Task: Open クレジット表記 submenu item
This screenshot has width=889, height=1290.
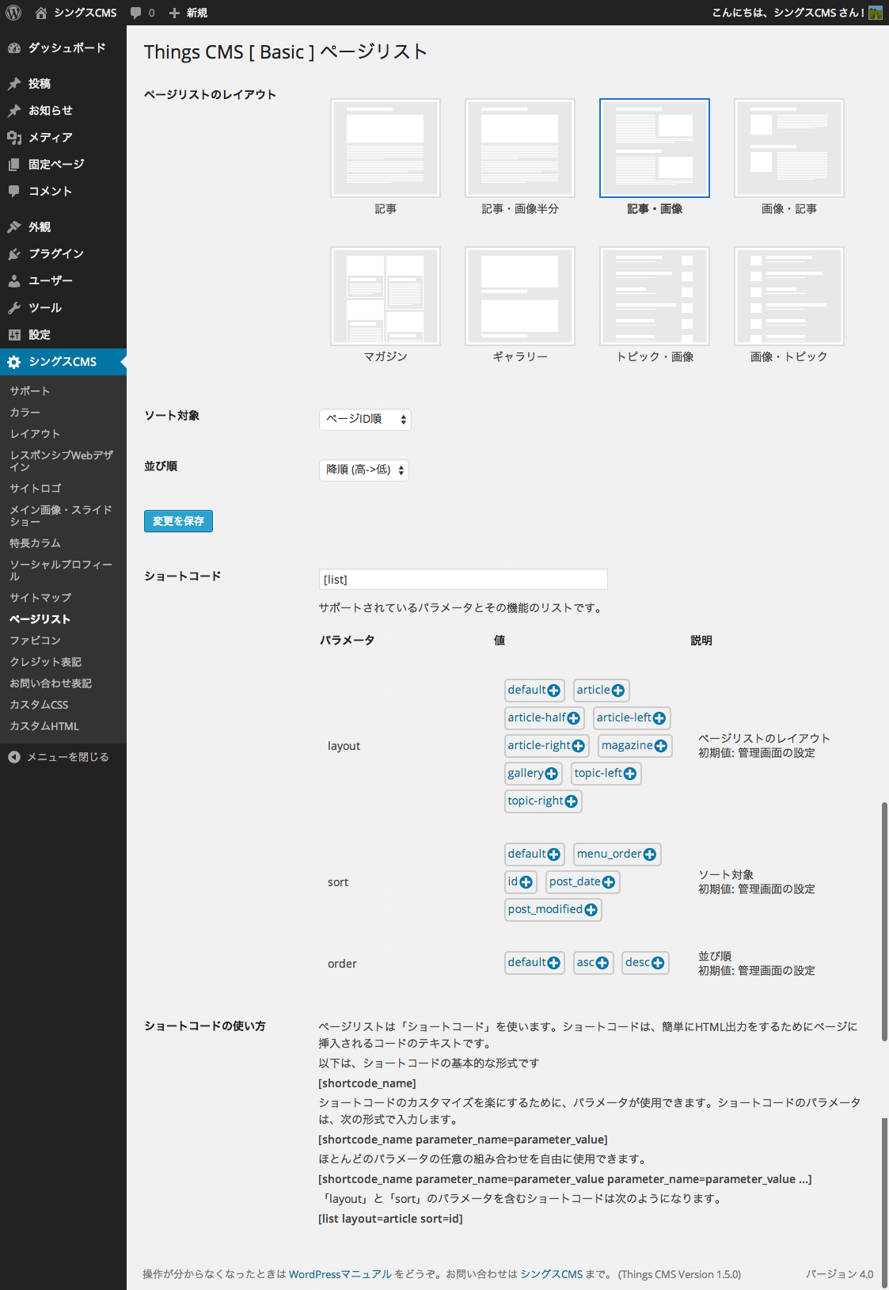Action: 63,662
